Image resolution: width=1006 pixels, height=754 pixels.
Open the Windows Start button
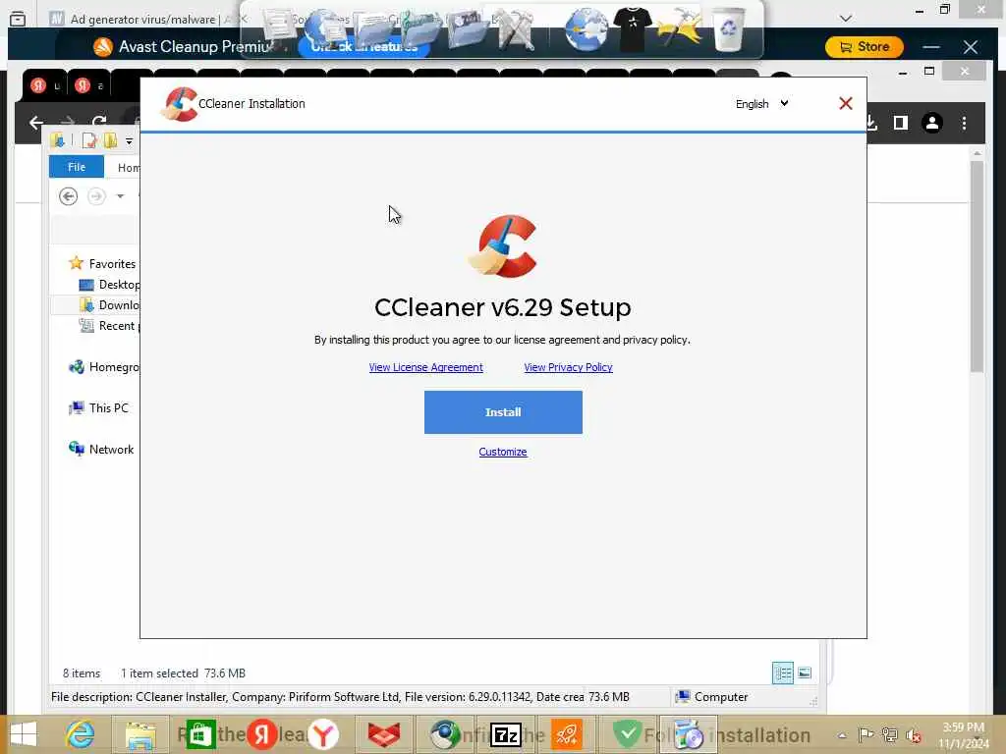point(24,734)
